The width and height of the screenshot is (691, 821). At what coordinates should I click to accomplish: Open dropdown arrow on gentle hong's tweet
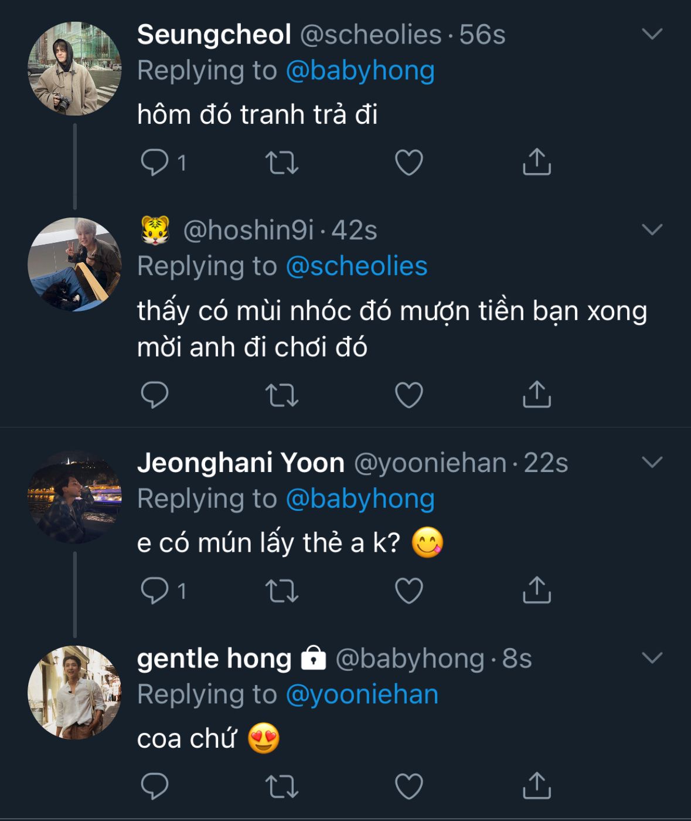[652, 657]
